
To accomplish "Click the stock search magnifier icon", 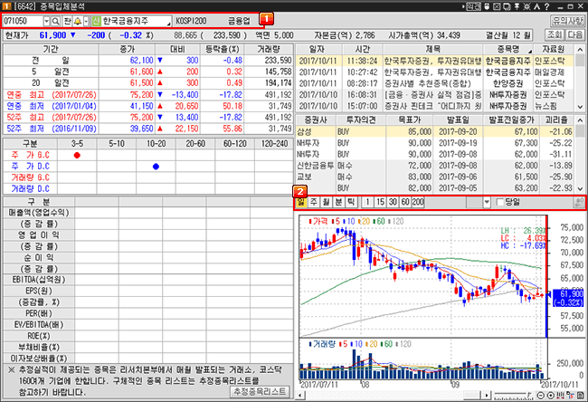I will tap(56, 20).
